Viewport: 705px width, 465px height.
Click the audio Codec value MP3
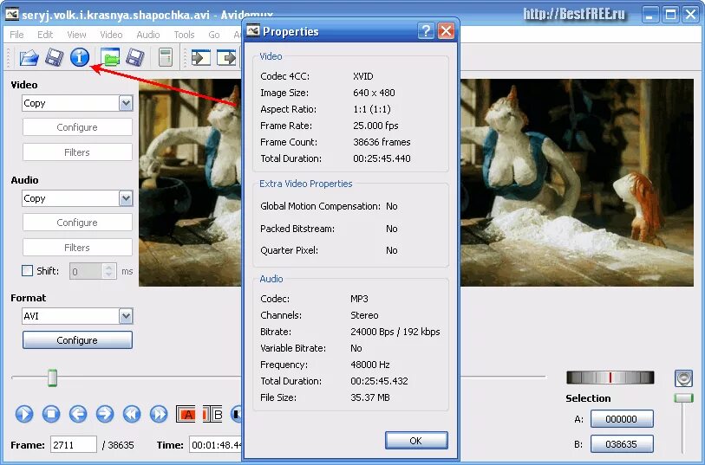point(359,299)
